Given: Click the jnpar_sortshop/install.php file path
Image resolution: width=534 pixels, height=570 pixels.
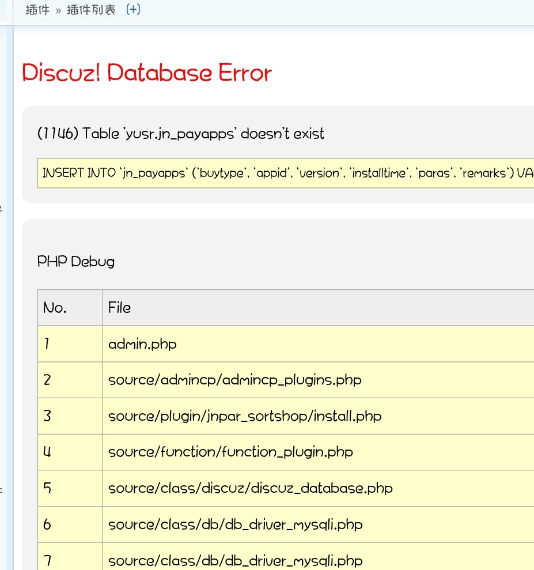Looking at the screenshot, I should tap(244, 416).
